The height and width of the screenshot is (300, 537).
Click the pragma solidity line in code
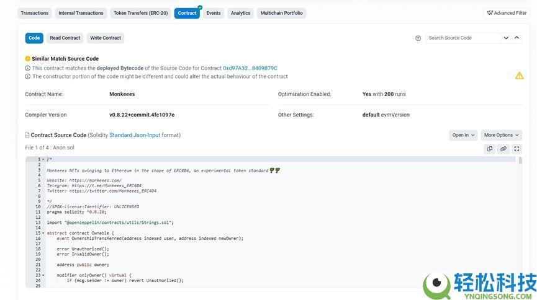click(x=77, y=212)
